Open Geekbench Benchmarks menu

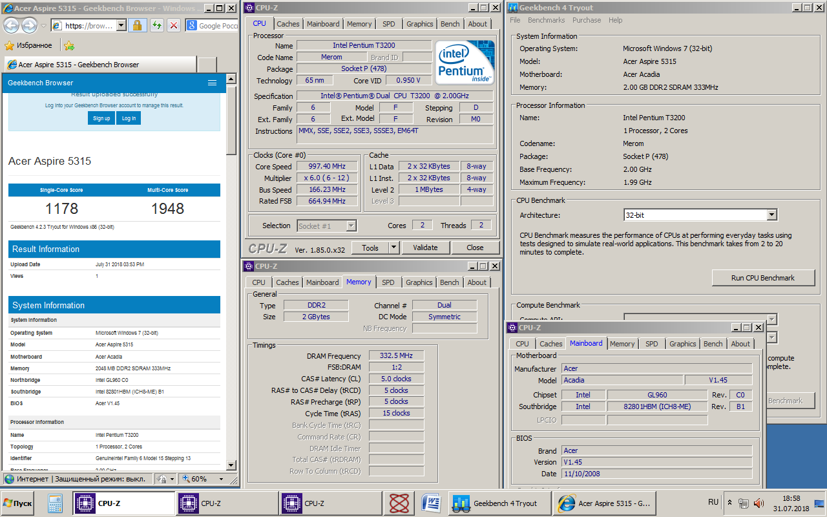point(547,20)
